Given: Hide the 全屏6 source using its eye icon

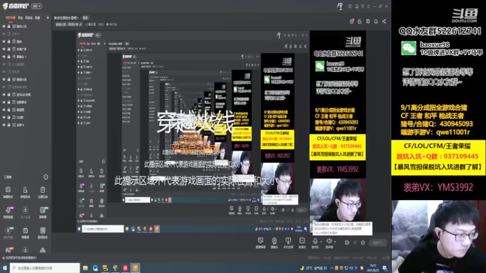Looking at the screenshot, I should [4, 125].
